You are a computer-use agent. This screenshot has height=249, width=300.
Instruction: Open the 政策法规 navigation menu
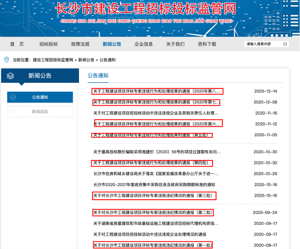(80, 44)
